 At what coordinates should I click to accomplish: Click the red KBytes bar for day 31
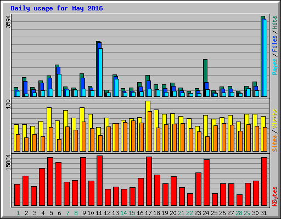coord(264,182)
